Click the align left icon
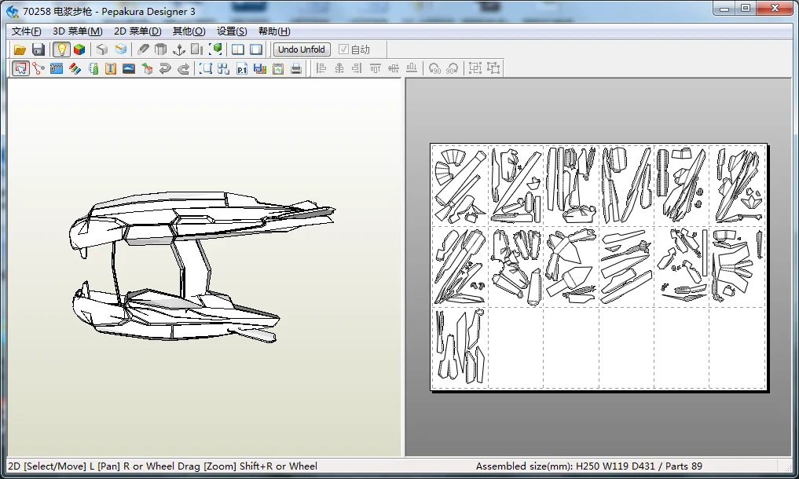 [x=321, y=68]
